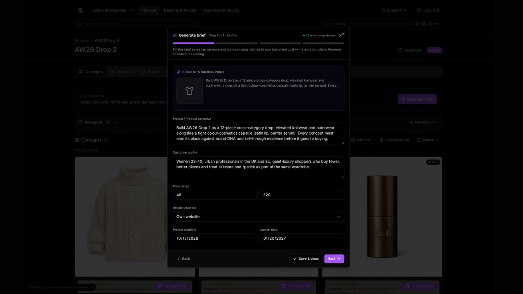
Task: Click the t-shirt placeholder thumbnail
Action: [x=189, y=91]
